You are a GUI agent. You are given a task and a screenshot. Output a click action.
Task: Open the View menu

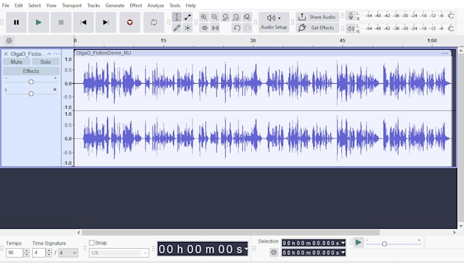[51, 5]
